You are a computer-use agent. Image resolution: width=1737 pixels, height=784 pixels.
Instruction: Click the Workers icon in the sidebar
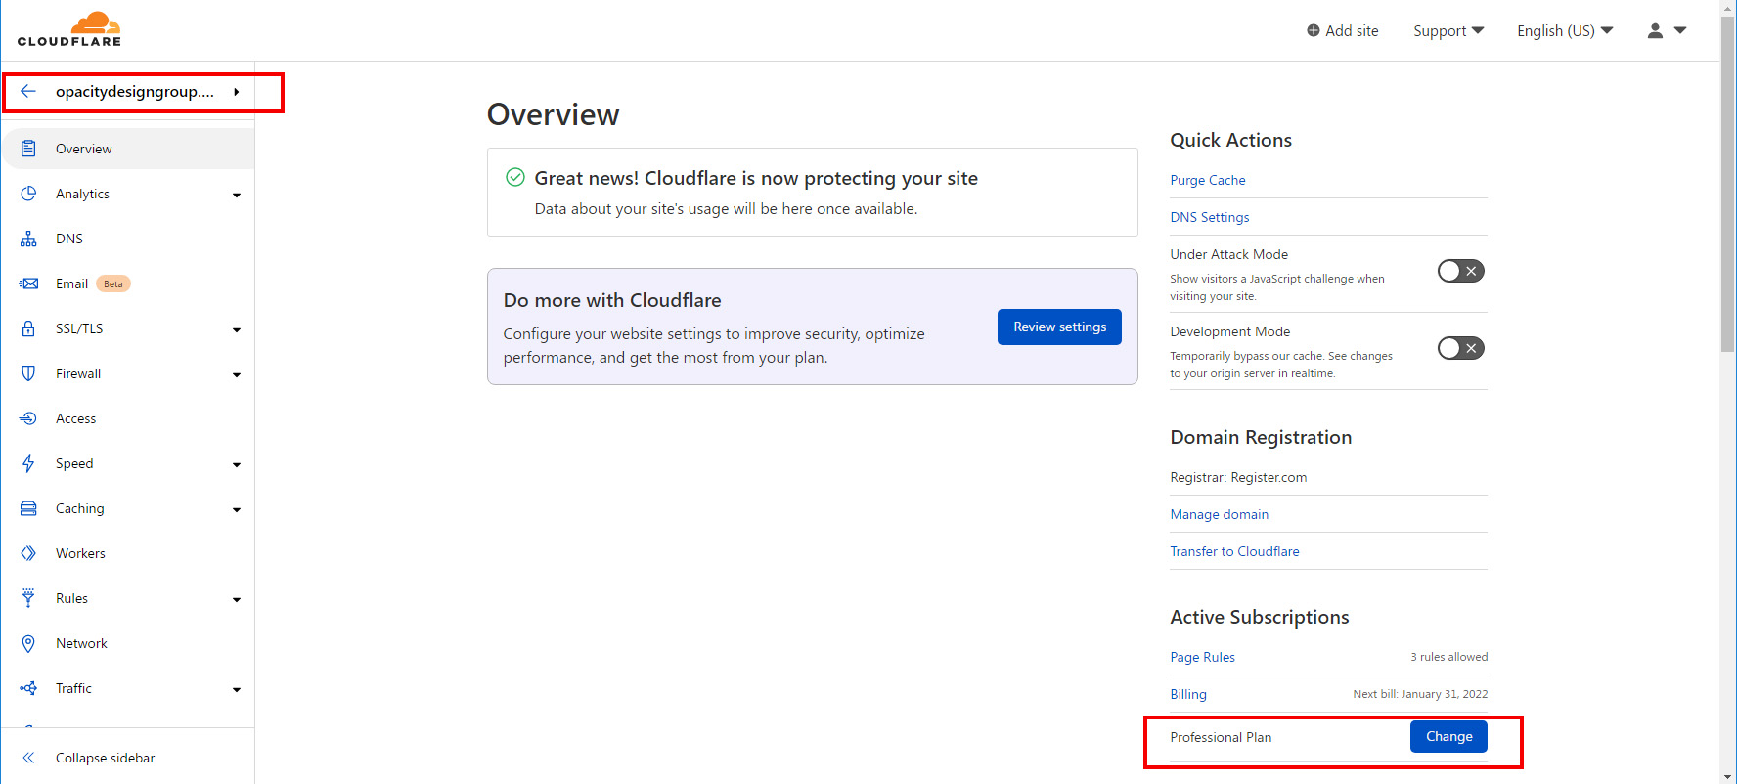tap(28, 553)
